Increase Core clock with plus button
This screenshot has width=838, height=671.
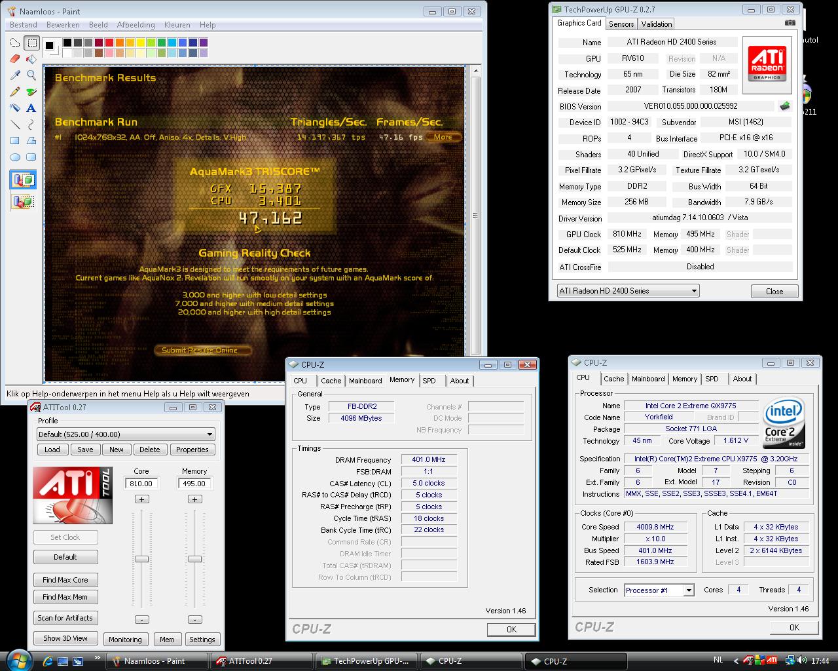[141, 499]
